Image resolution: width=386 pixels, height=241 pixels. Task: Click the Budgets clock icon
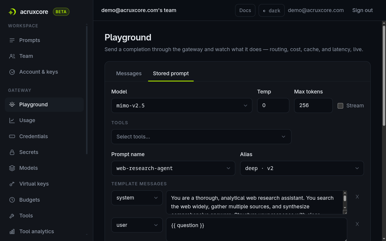coord(12,200)
